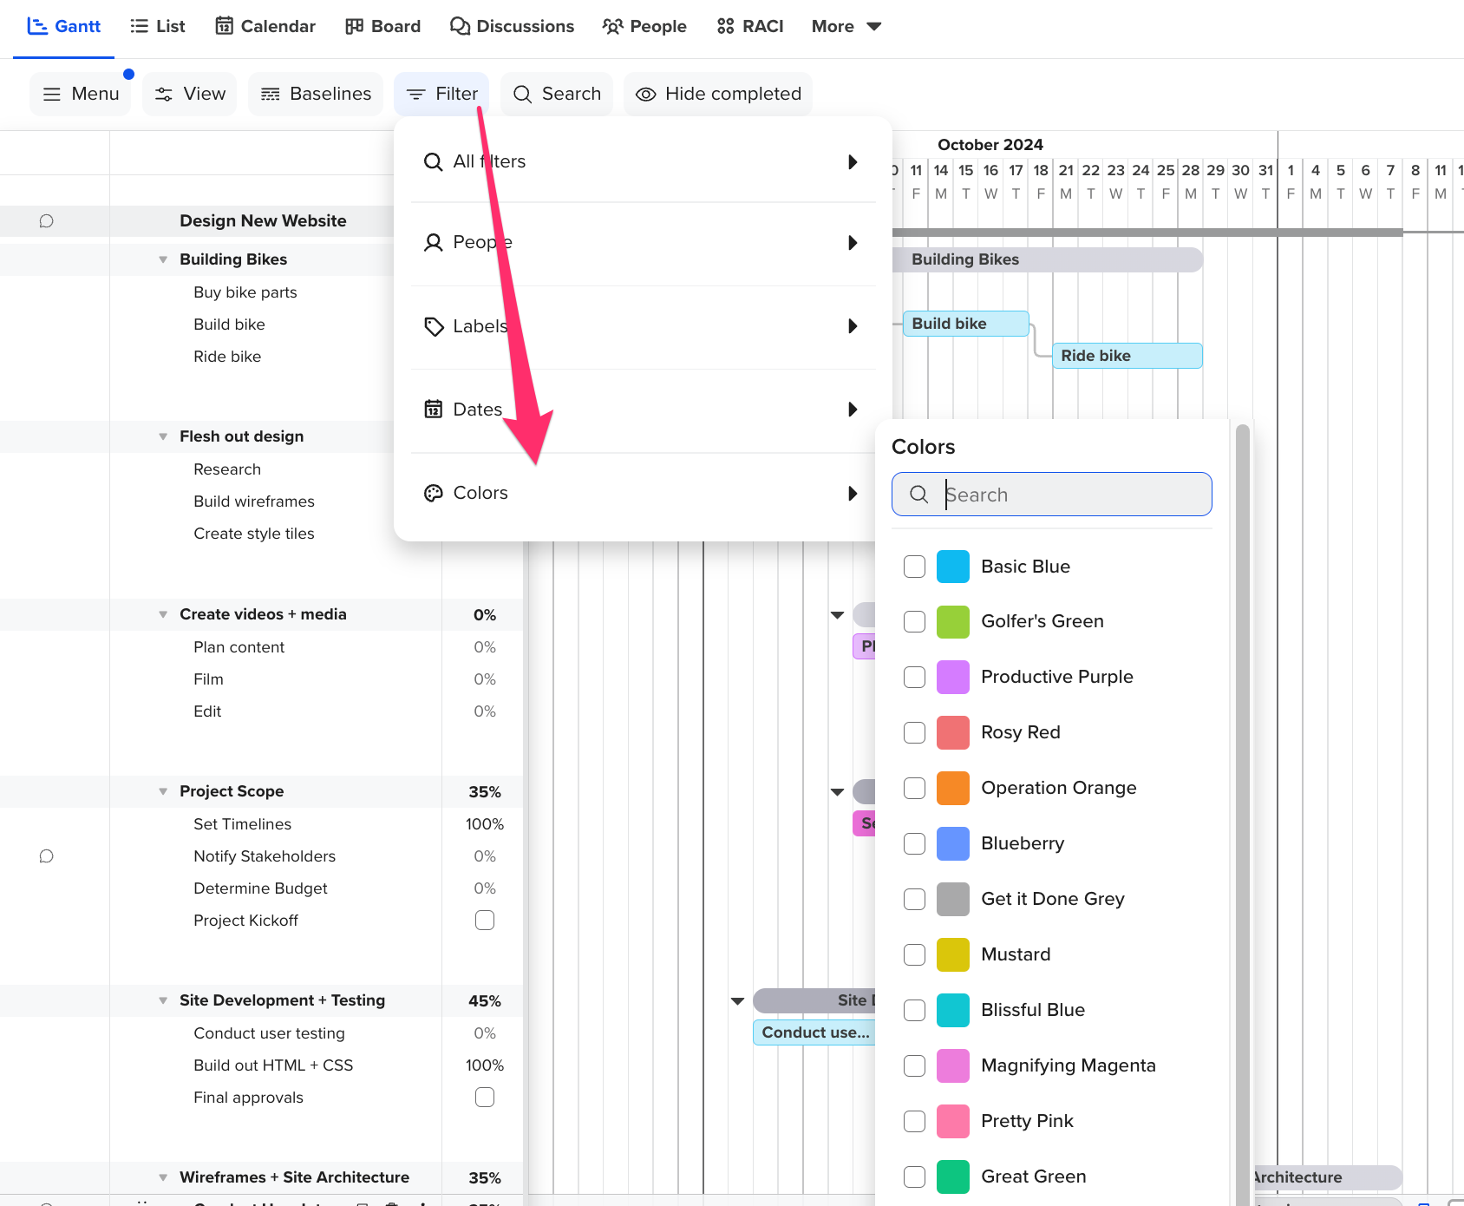The image size is (1464, 1206).
Task: Open the comment bubble beside Design New Website
Action: point(45,220)
